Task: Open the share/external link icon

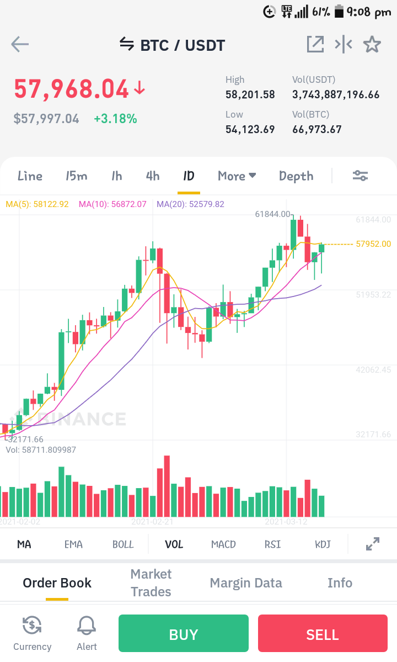Action: pyautogui.click(x=315, y=44)
